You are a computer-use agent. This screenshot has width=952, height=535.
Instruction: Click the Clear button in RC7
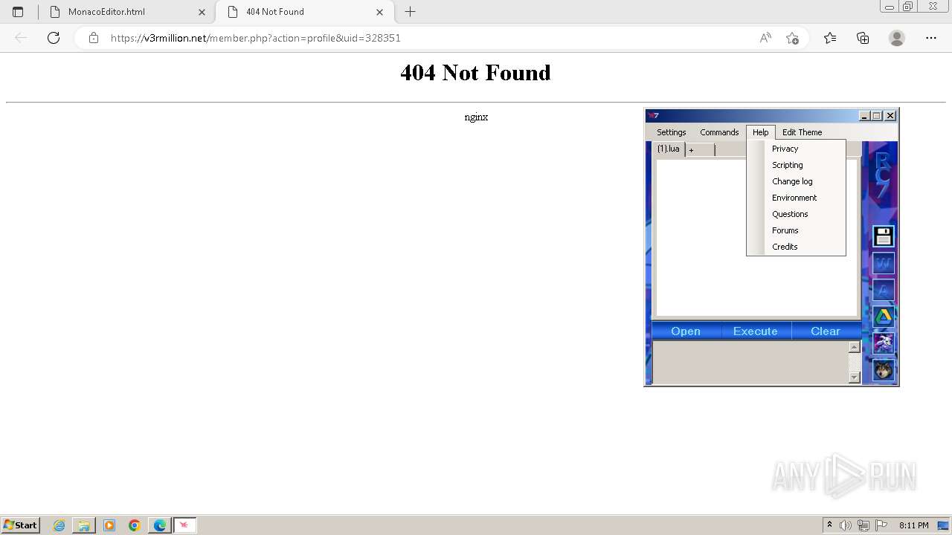tap(826, 331)
